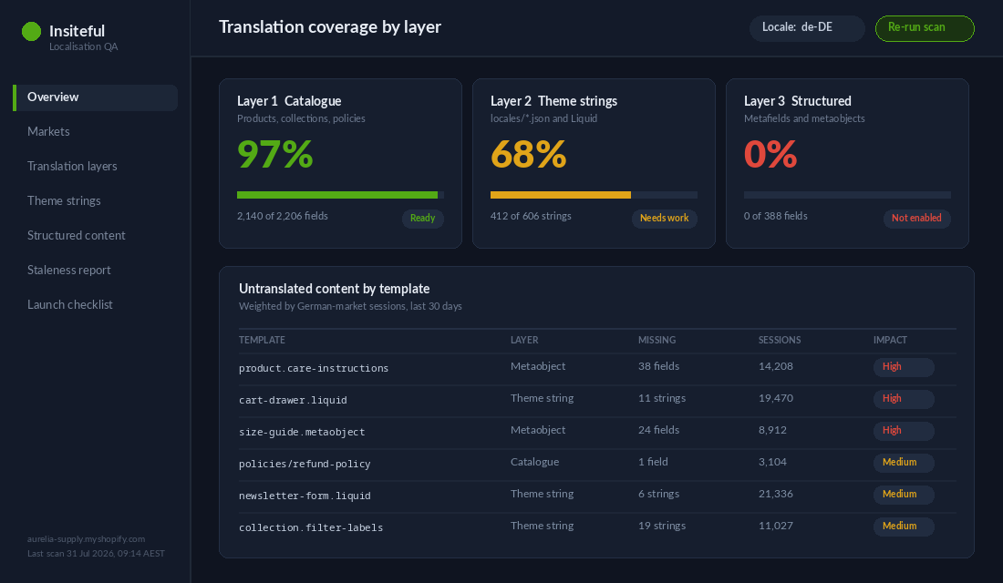Viewport: 1003px width, 583px height.
Task: Click the 1 field missing value
Action: tap(653, 462)
